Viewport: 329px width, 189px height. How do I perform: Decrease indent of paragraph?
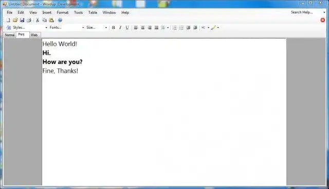[x=189, y=27]
